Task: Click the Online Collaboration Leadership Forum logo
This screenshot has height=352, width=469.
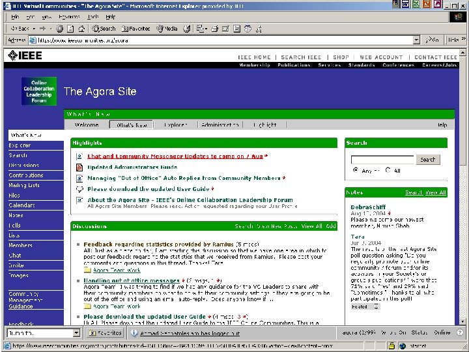Action: (39, 91)
